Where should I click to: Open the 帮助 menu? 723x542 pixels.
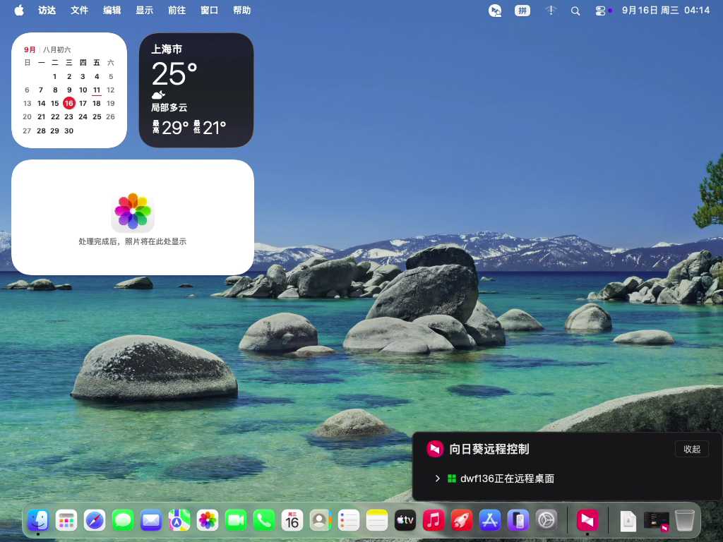tap(241, 10)
